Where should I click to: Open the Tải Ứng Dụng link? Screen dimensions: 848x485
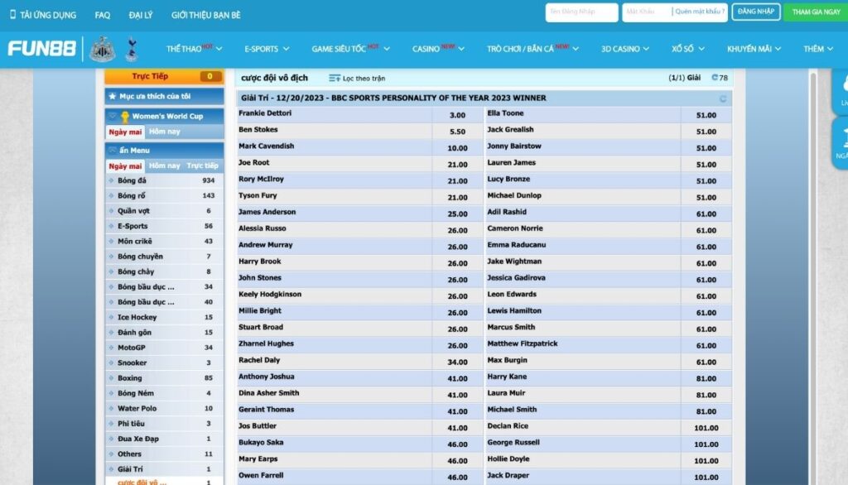pos(43,15)
